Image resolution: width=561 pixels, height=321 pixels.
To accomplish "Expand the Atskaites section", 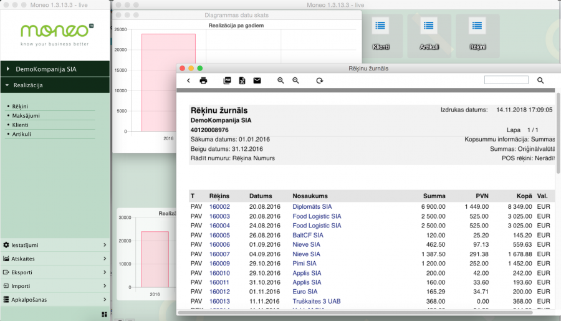I will [x=55, y=259].
